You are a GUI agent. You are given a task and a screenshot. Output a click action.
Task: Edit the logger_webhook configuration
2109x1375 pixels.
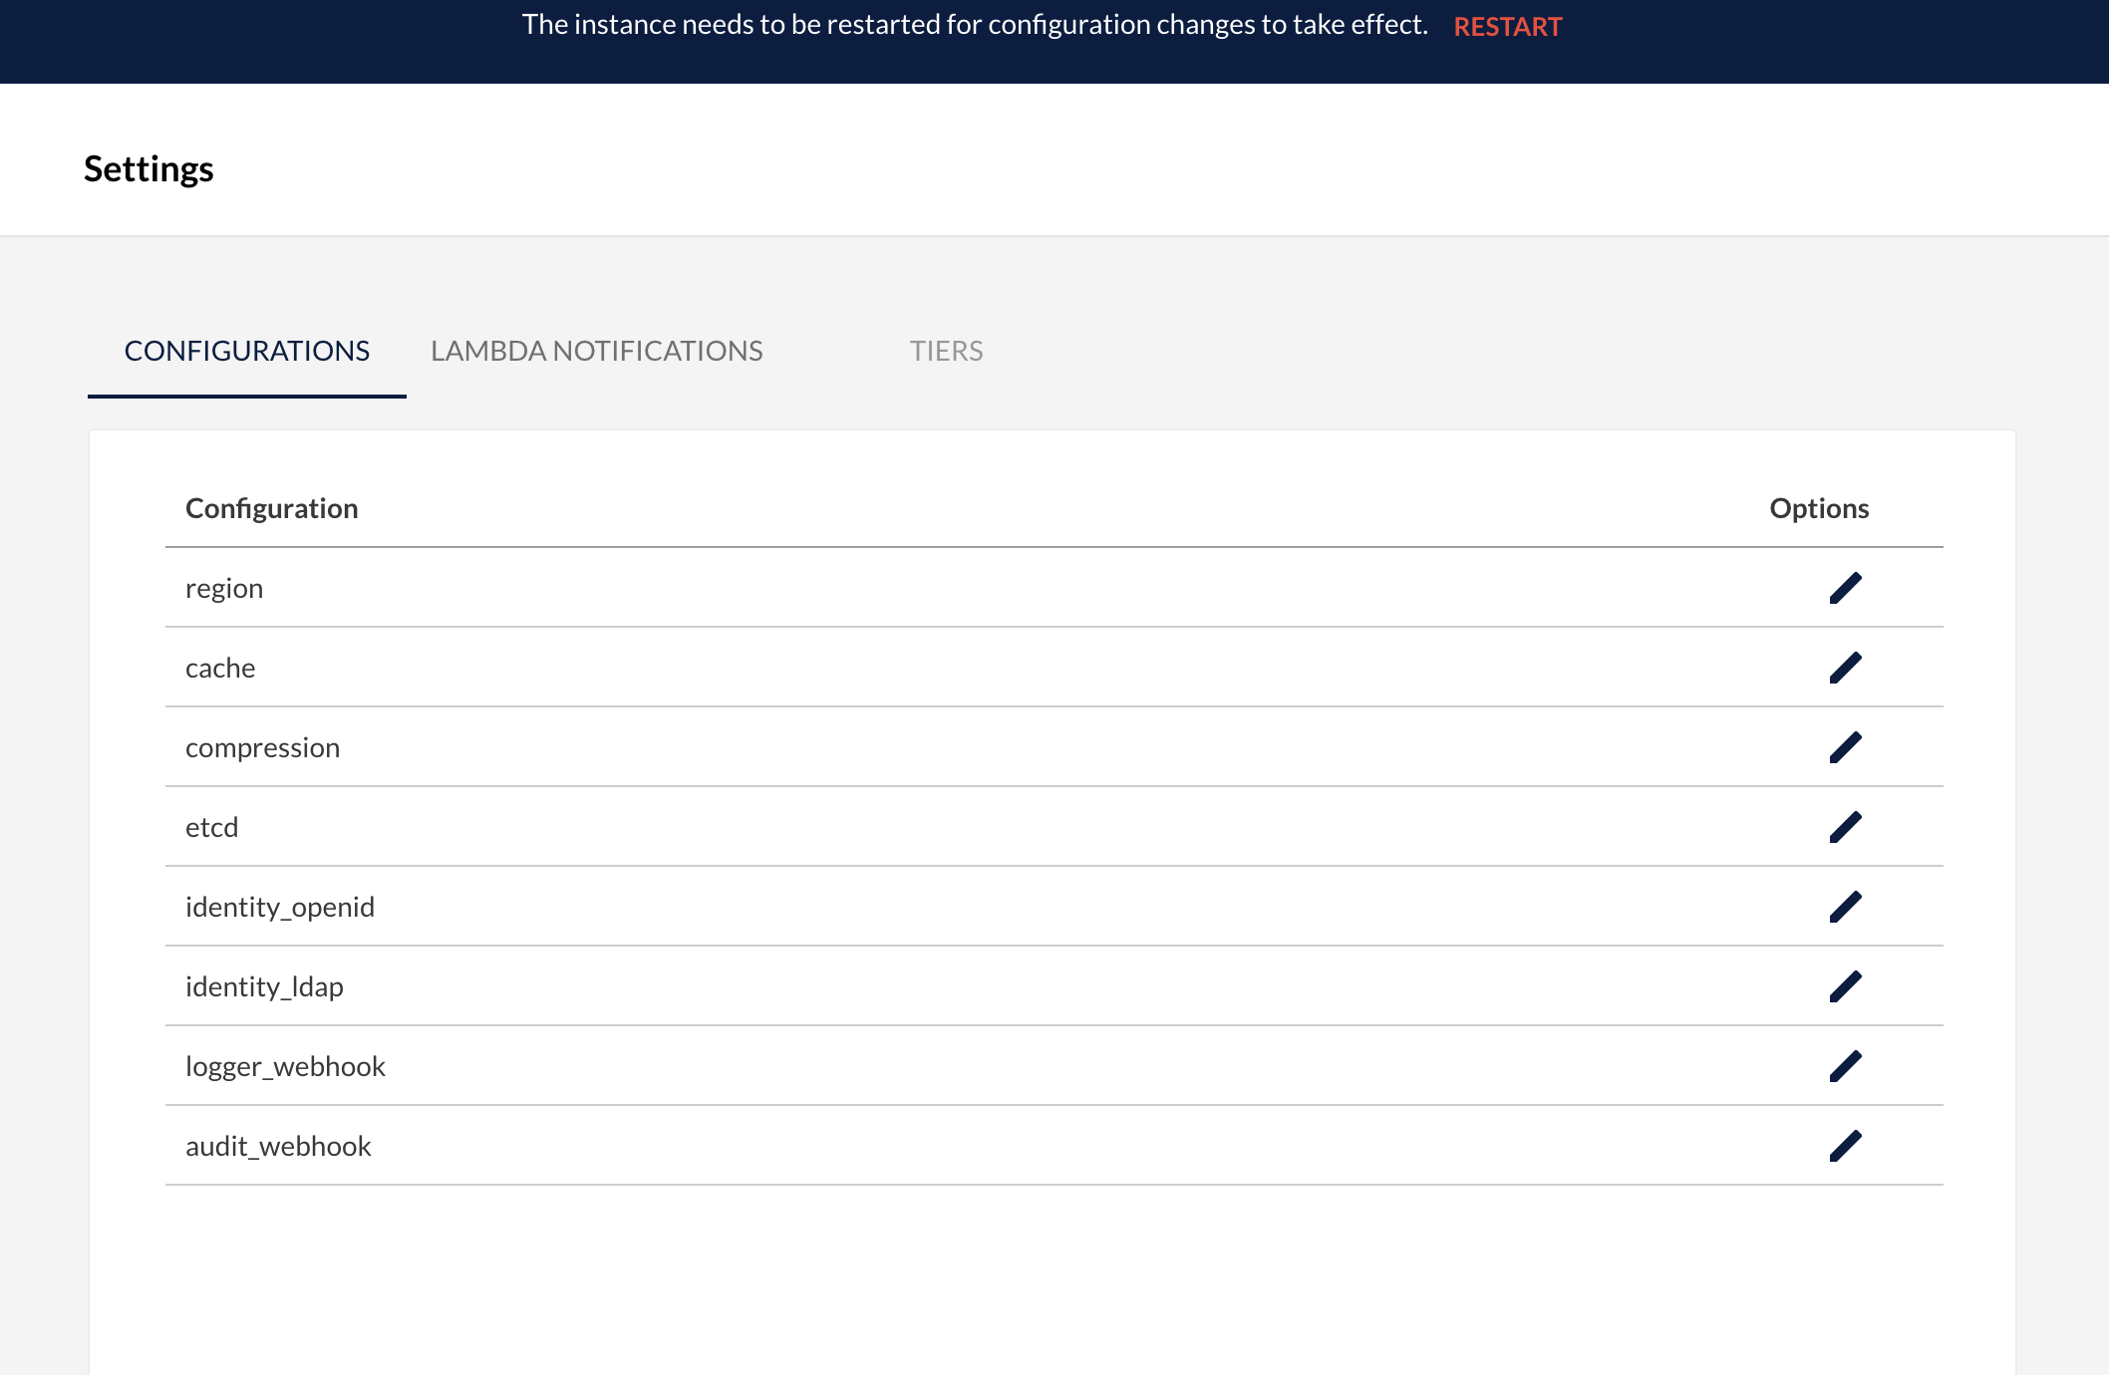1845,1066
